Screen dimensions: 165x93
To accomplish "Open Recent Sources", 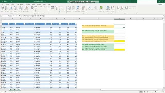I will coord(20,9).
